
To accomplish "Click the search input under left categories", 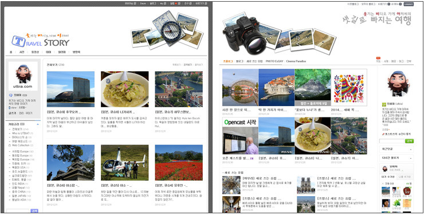I will 18,211.
